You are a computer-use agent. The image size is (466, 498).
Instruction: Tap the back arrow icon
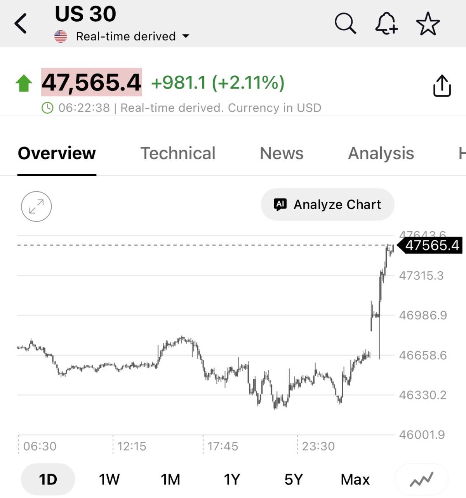click(21, 24)
